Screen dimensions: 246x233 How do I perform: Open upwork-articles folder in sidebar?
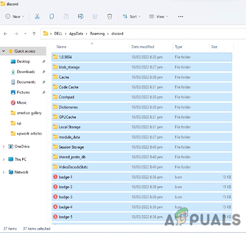(x=30, y=134)
